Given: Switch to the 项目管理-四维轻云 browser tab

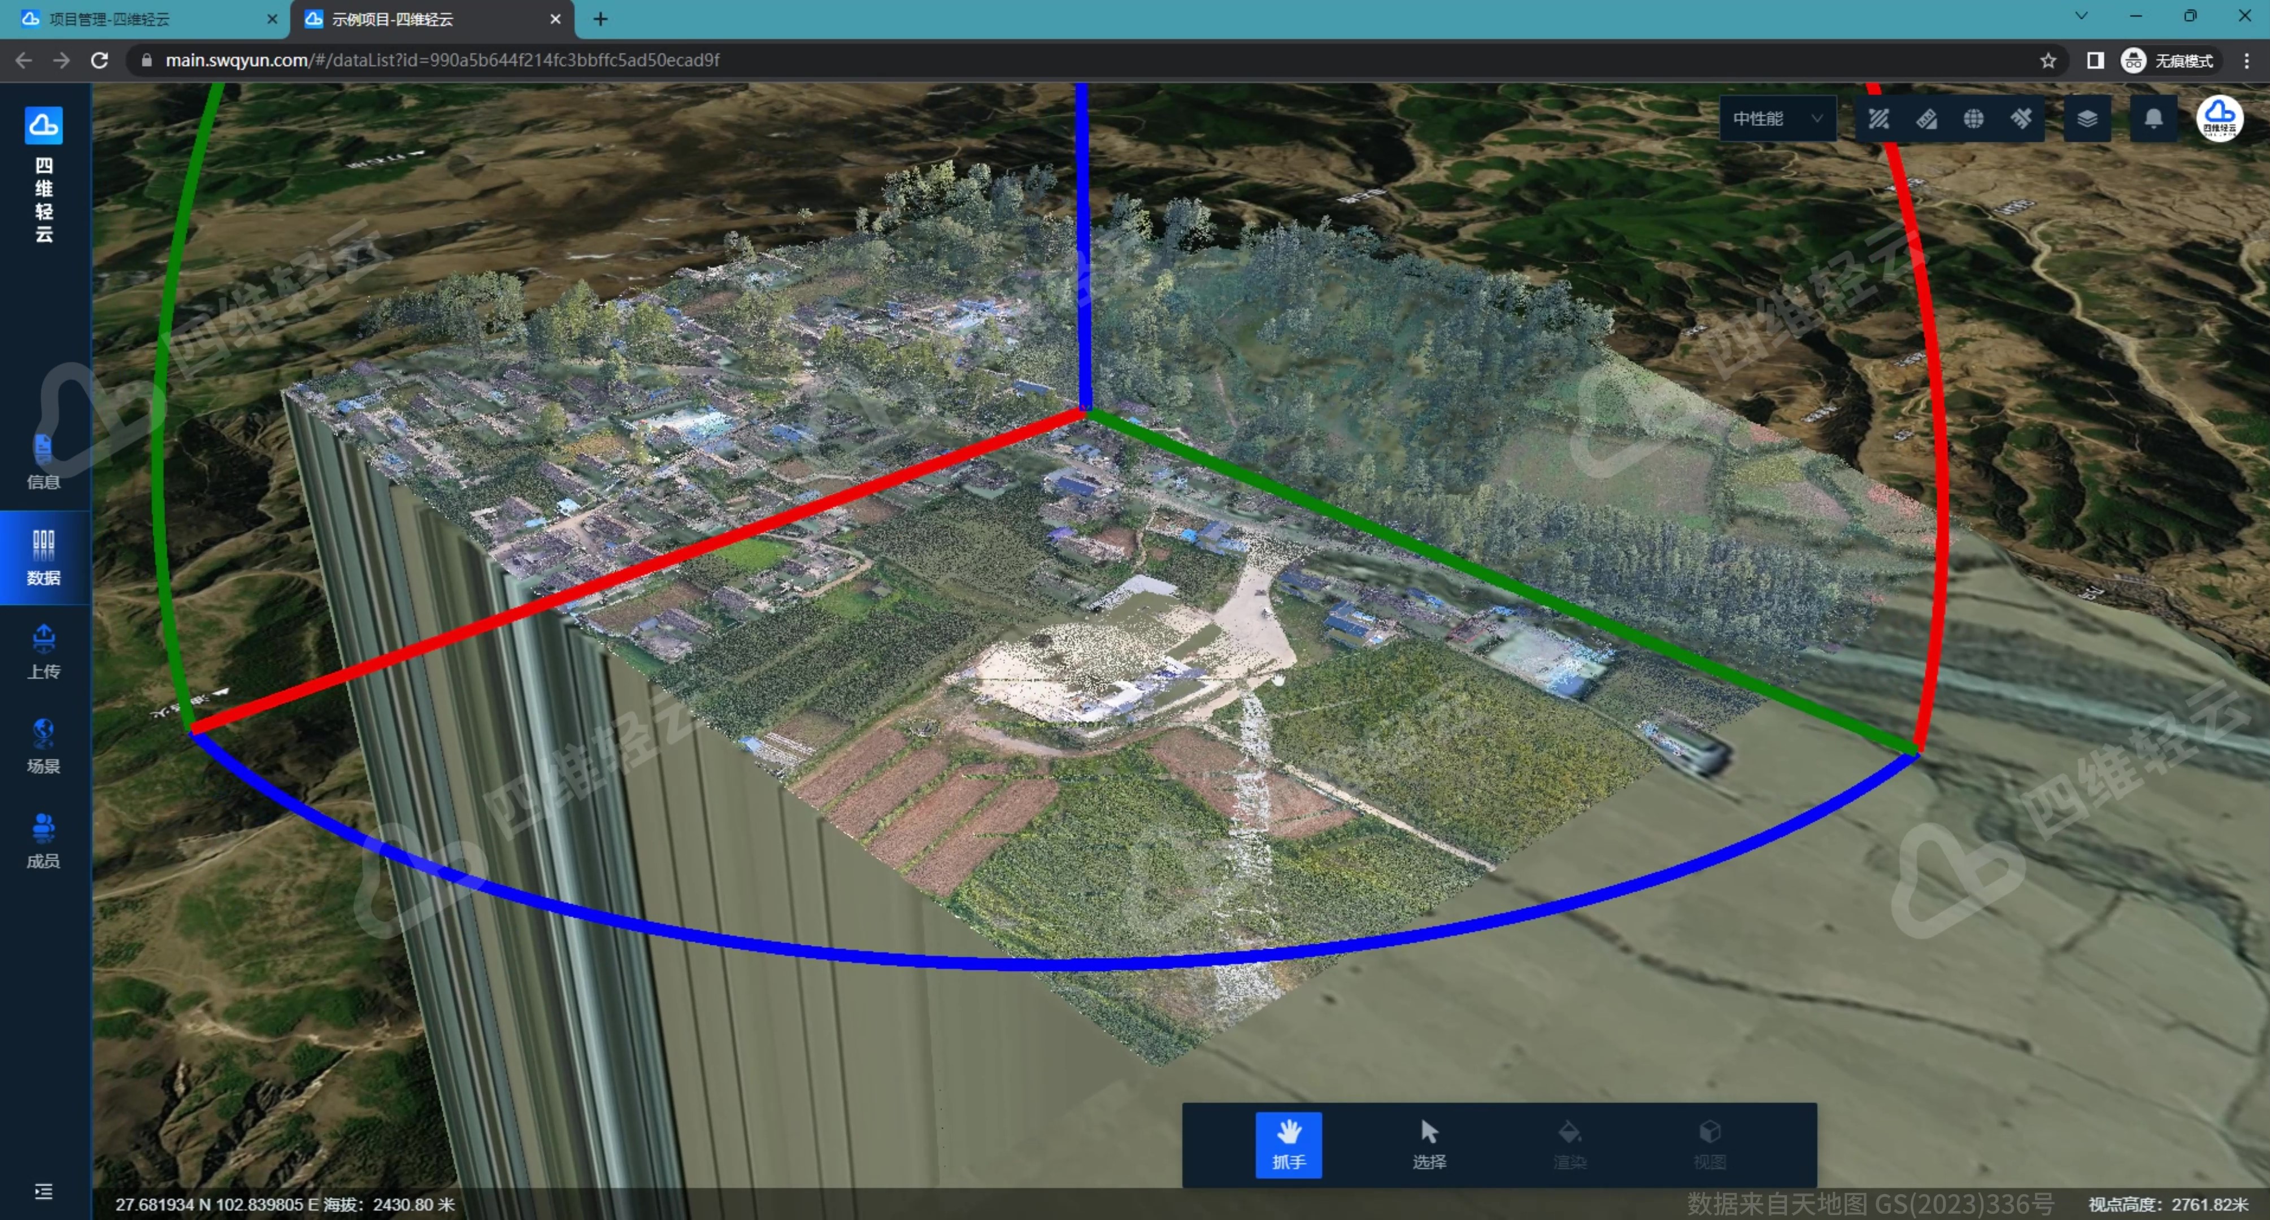Looking at the screenshot, I should point(145,19).
